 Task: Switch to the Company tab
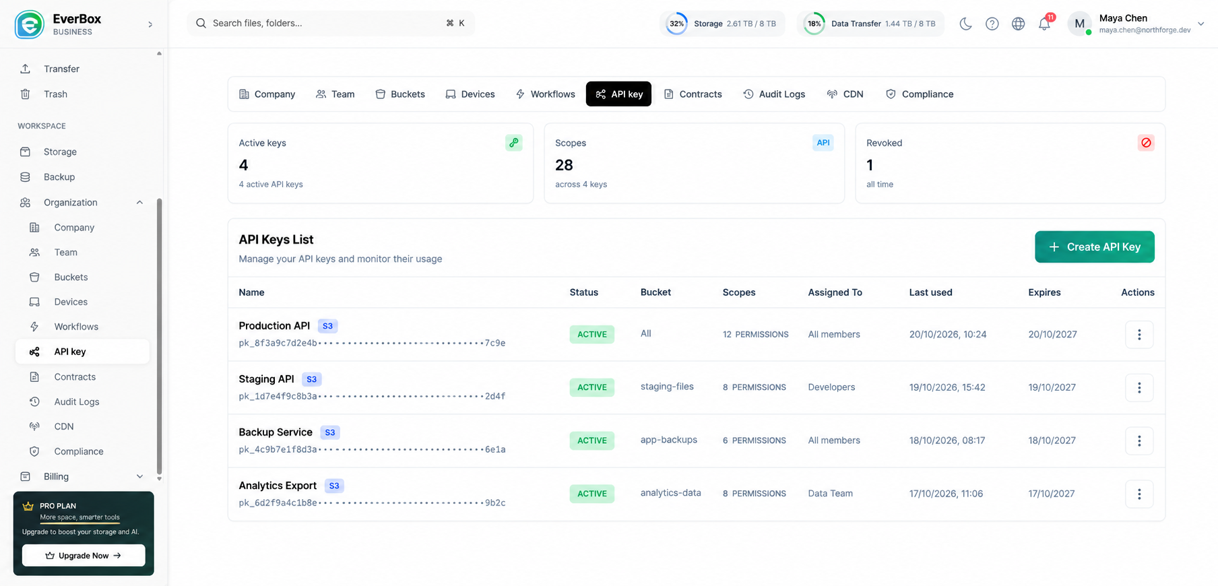click(267, 94)
